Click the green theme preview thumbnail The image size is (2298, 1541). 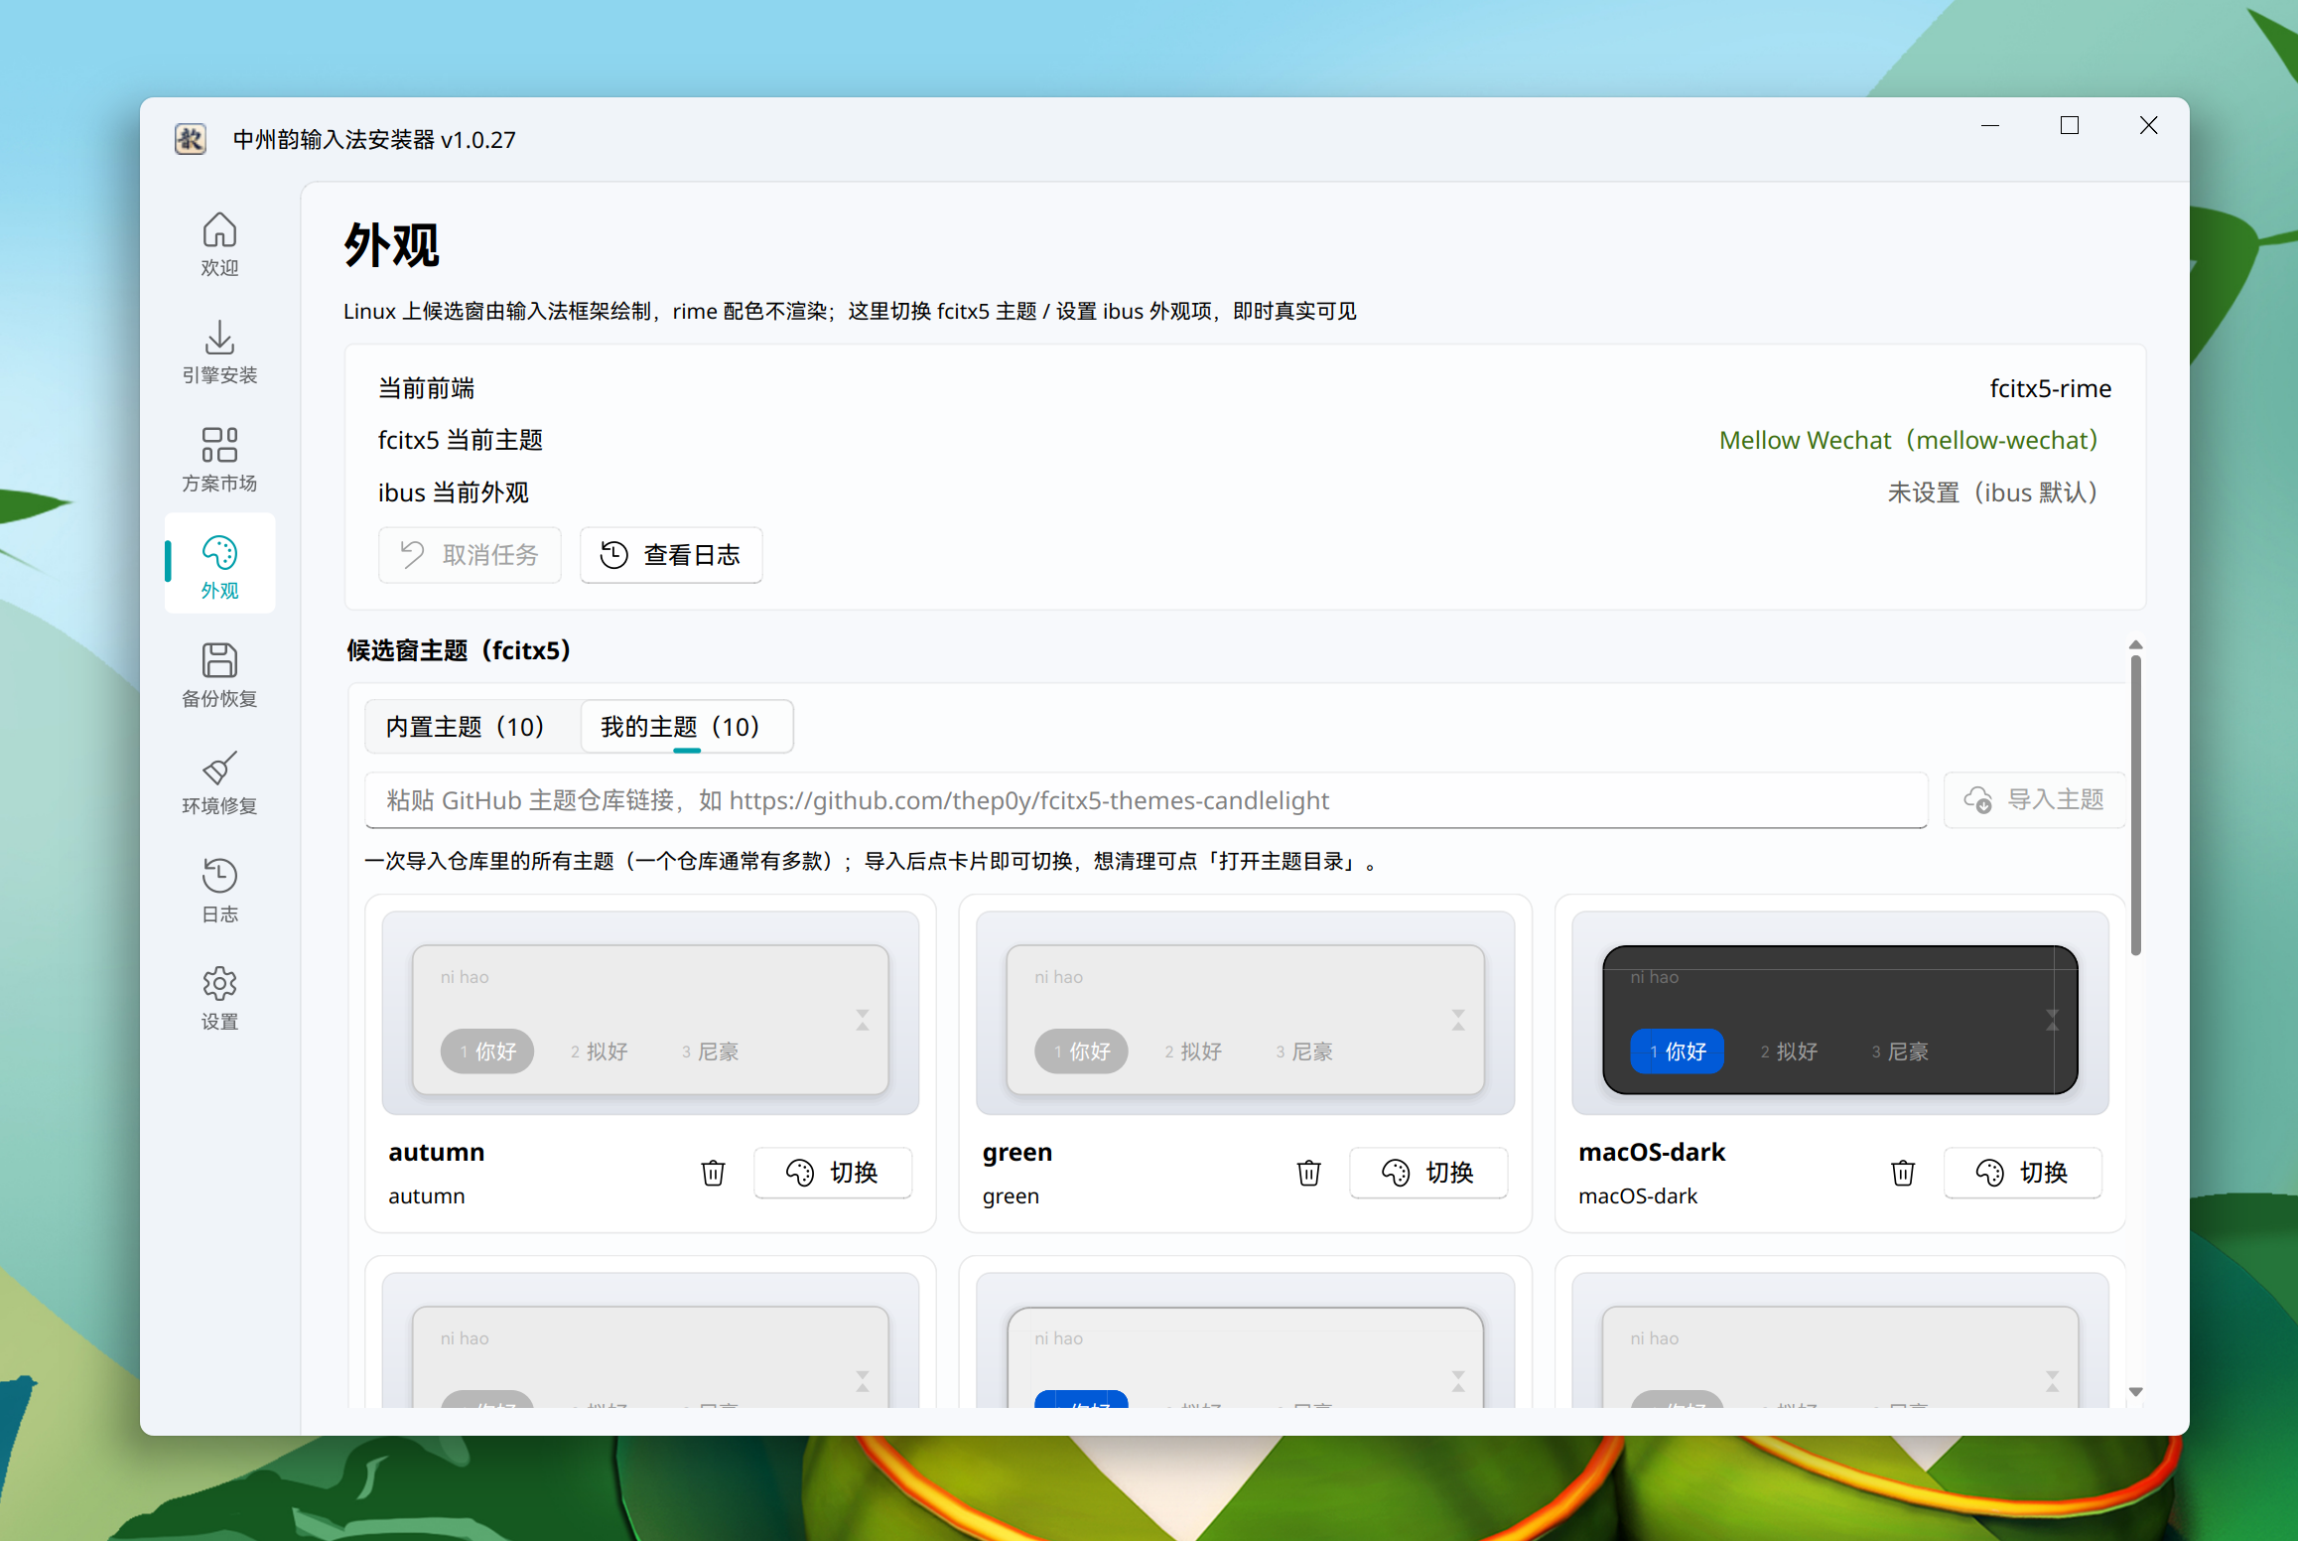click(1245, 1013)
